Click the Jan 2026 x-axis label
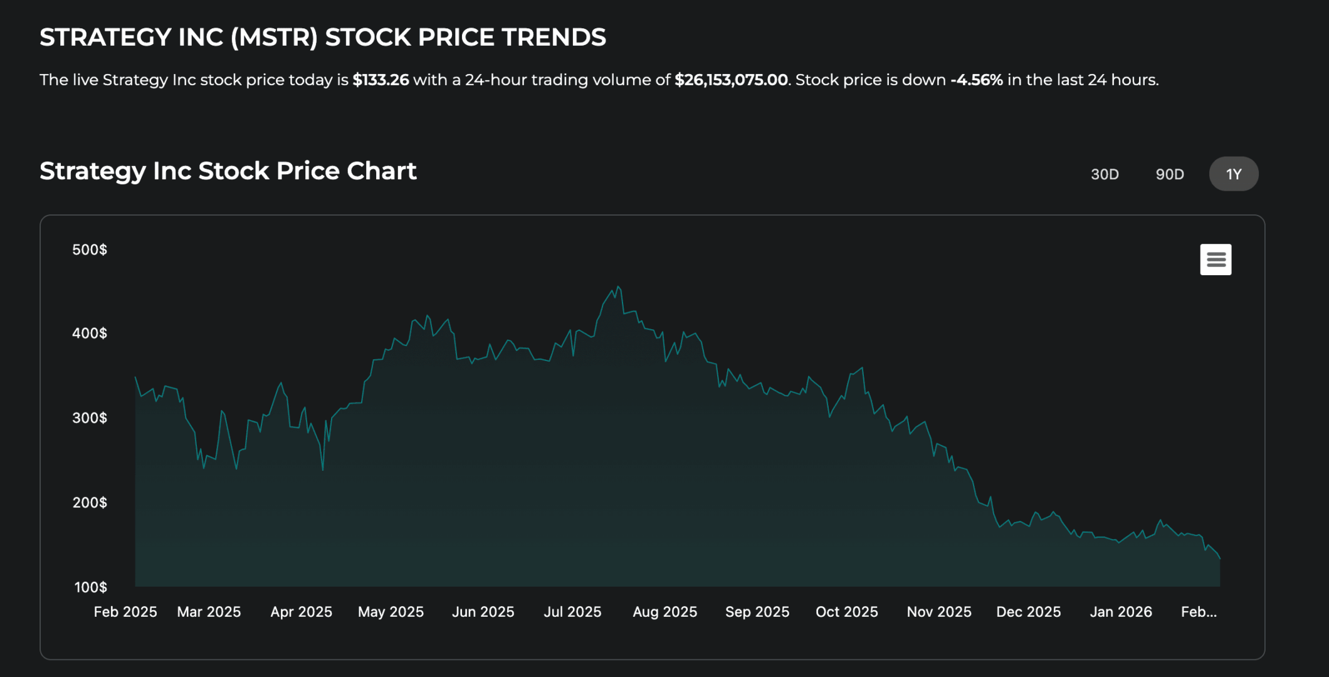 [x=1120, y=612]
